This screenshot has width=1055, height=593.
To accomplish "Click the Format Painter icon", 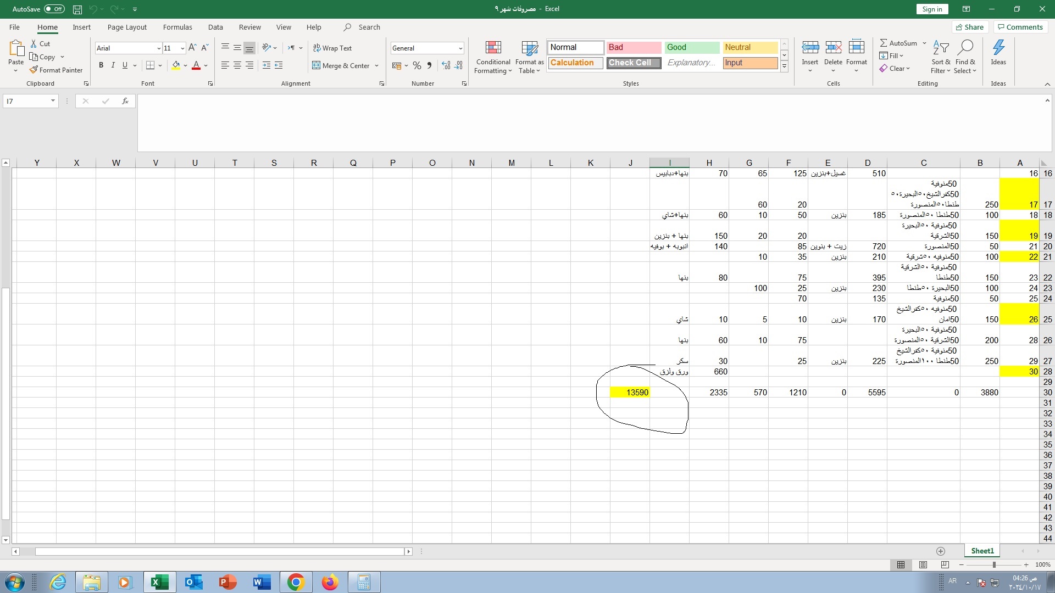I will (x=34, y=70).
